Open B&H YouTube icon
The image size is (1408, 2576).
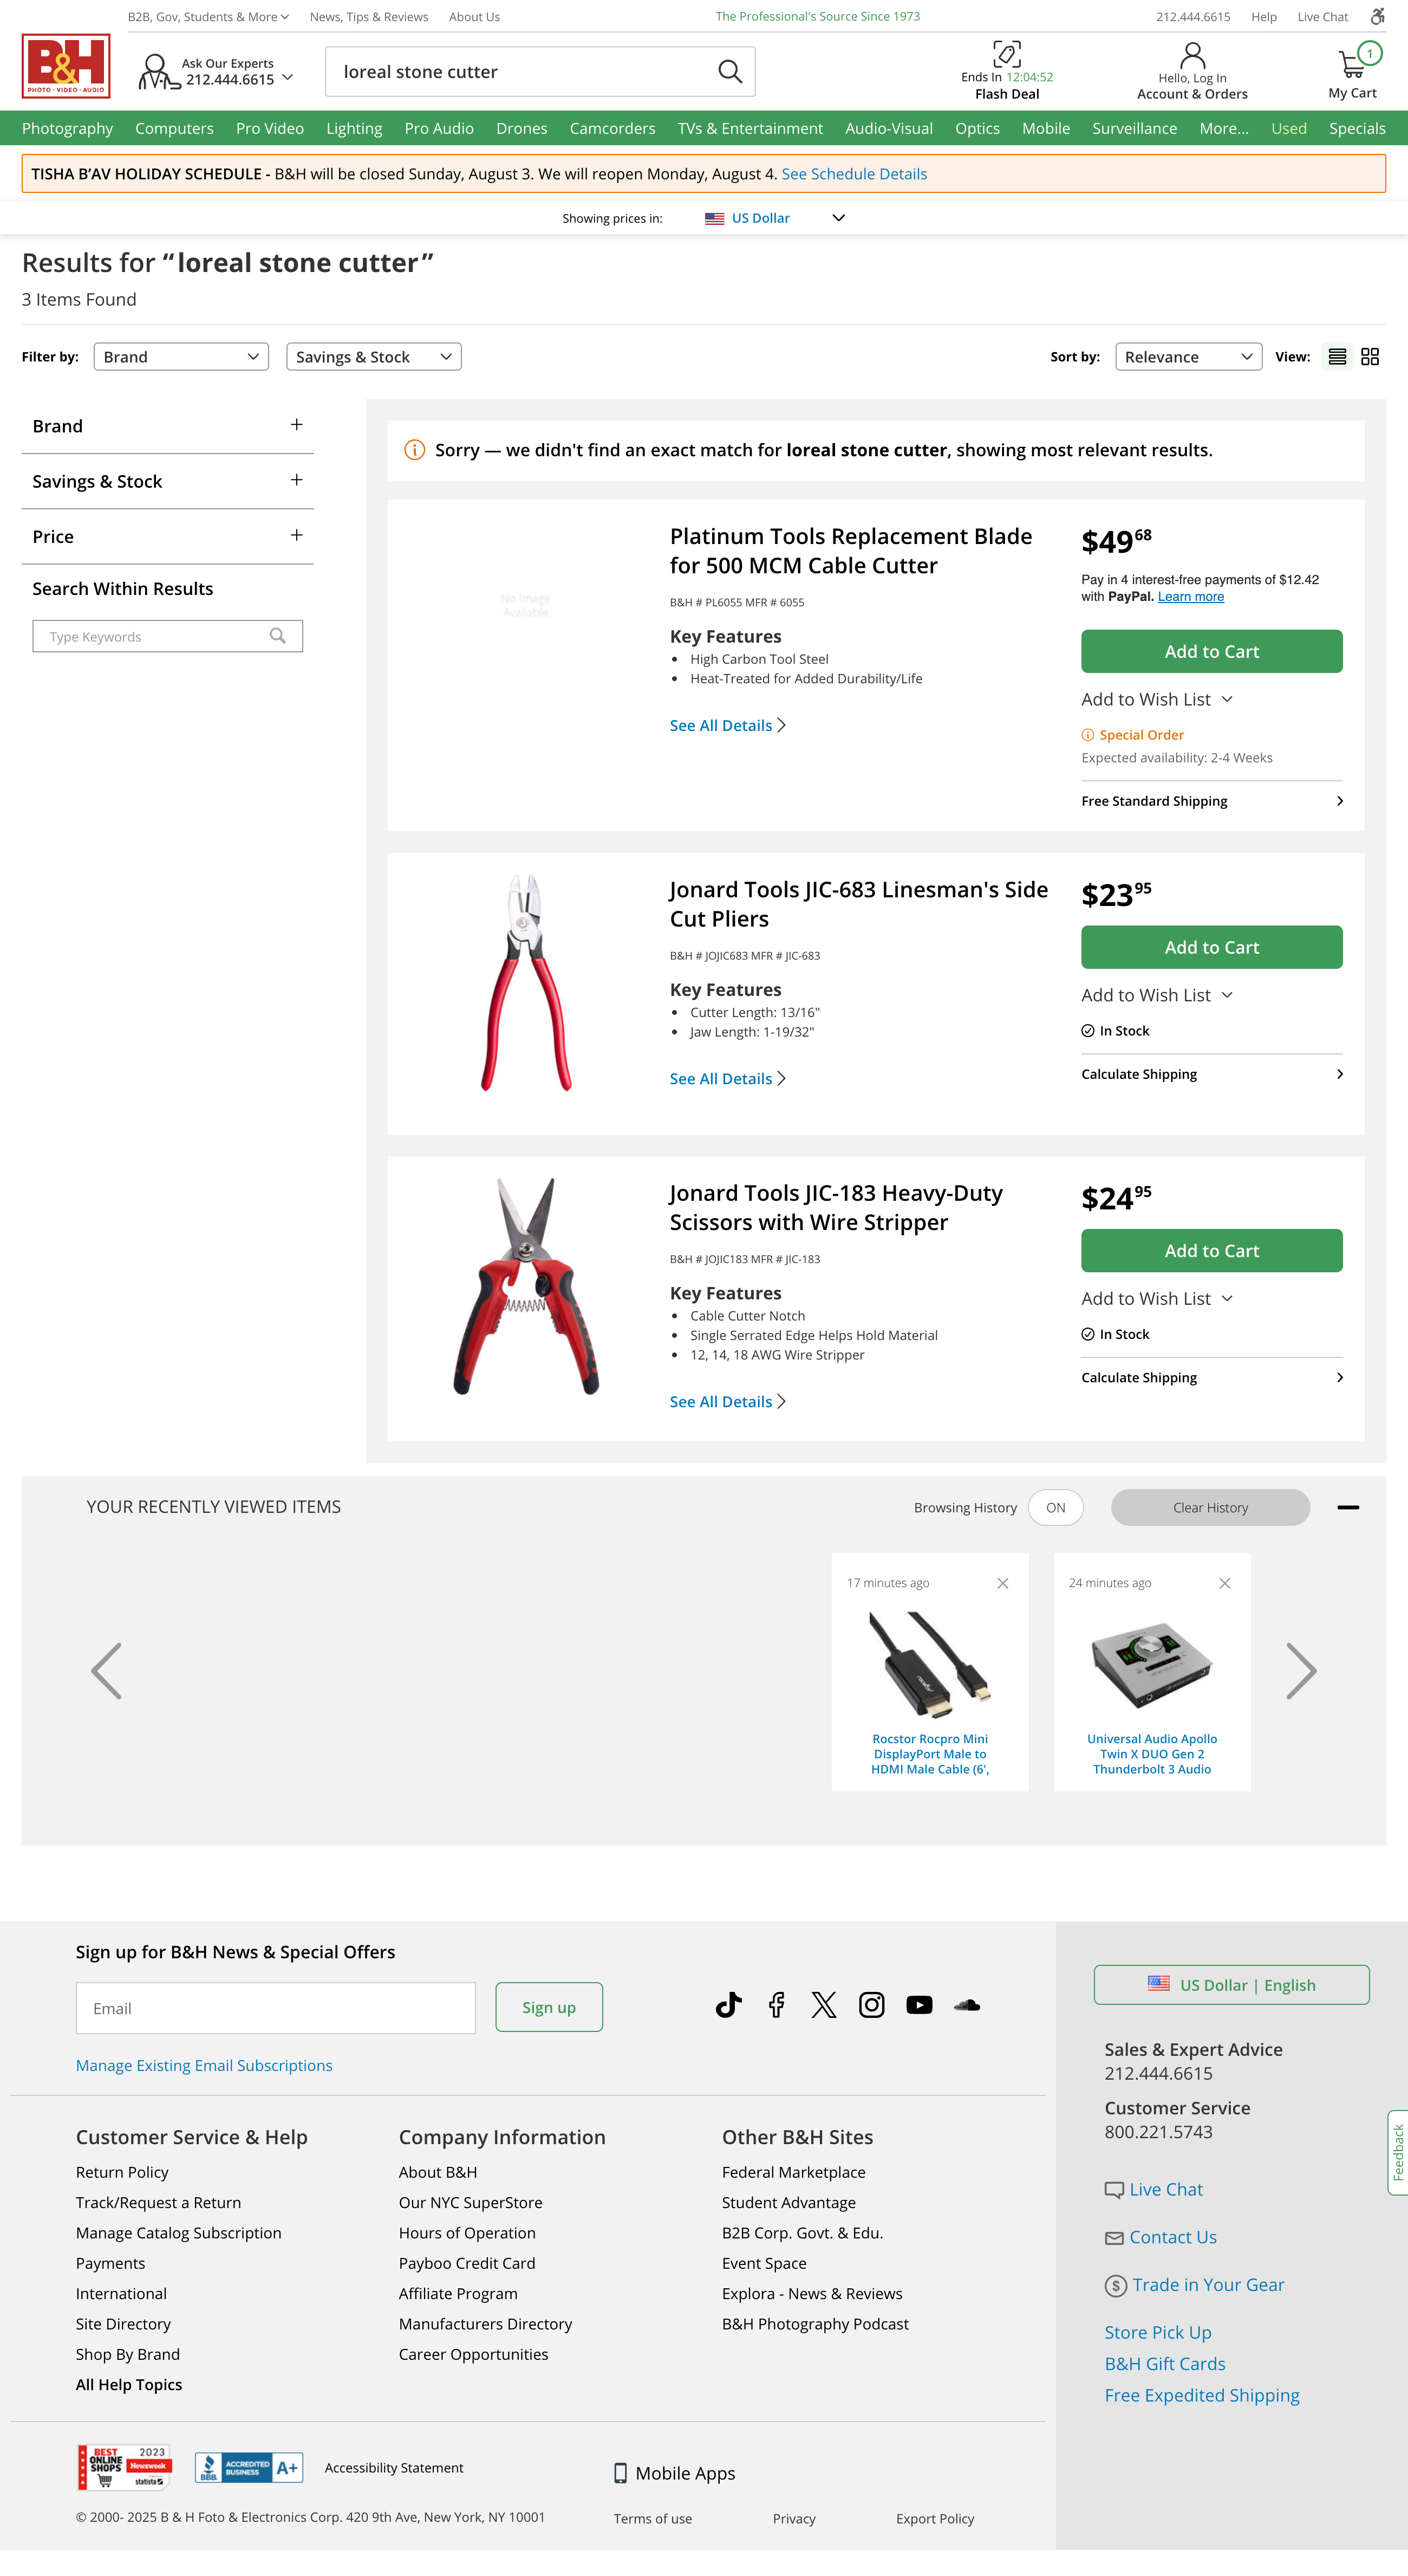pyautogui.click(x=920, y=2004)
